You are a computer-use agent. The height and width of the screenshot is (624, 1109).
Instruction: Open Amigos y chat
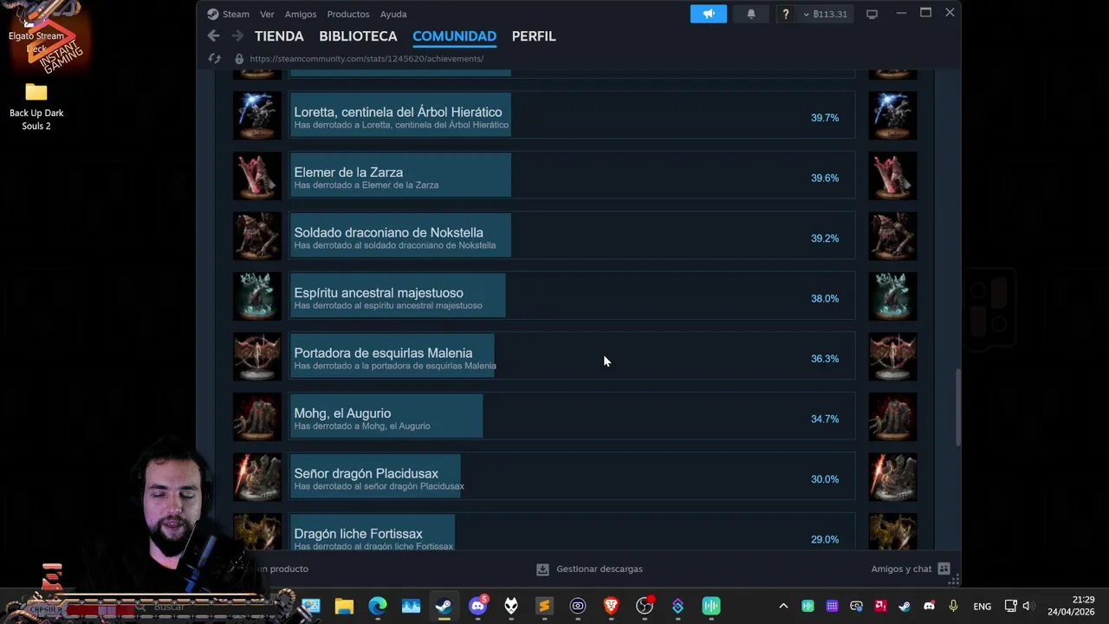901,569
